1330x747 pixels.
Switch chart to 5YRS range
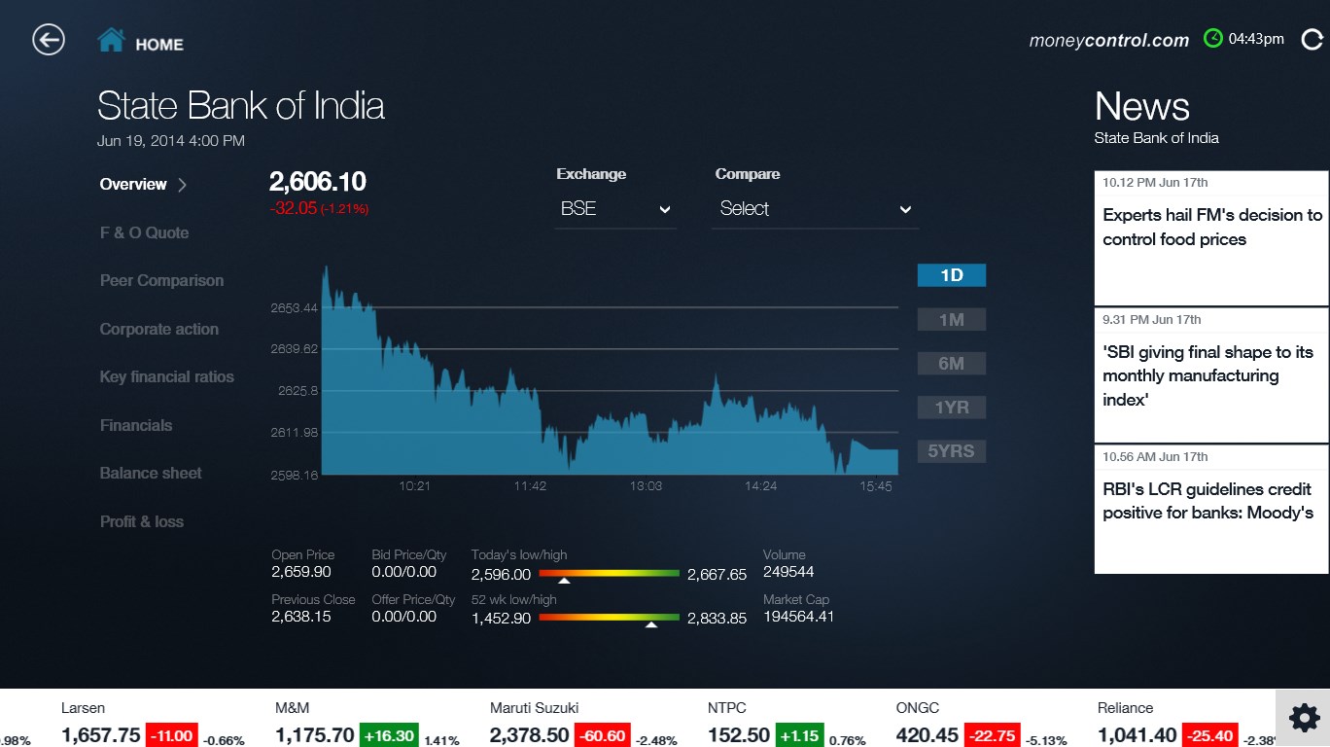[x=951, y=451]
